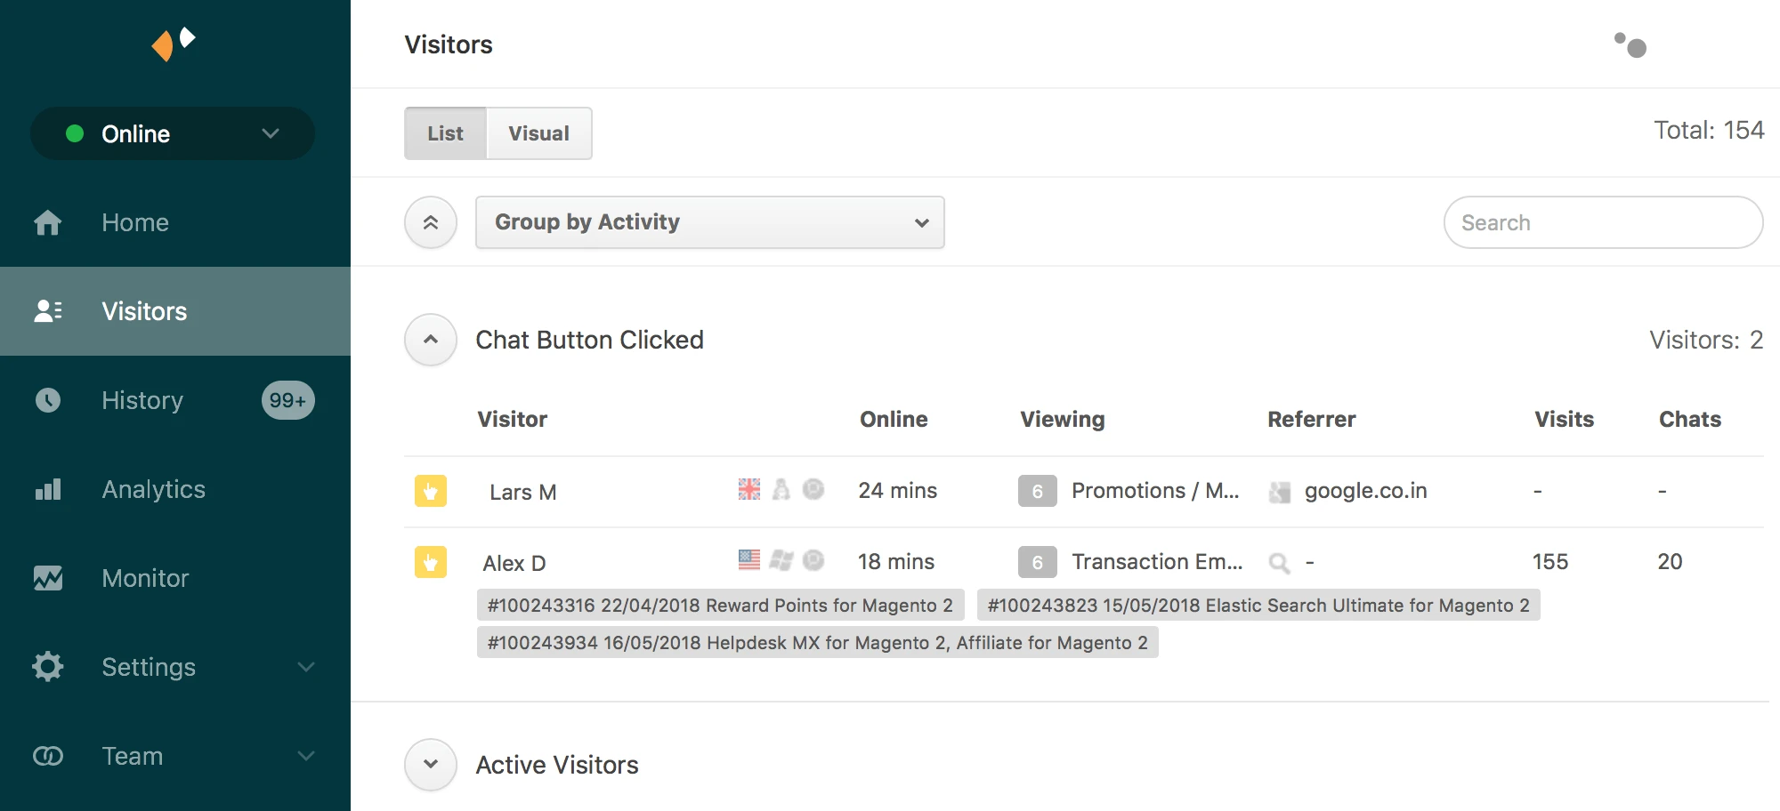
Task: Open History via the clock icon
Action: click(x=47, y=400)
